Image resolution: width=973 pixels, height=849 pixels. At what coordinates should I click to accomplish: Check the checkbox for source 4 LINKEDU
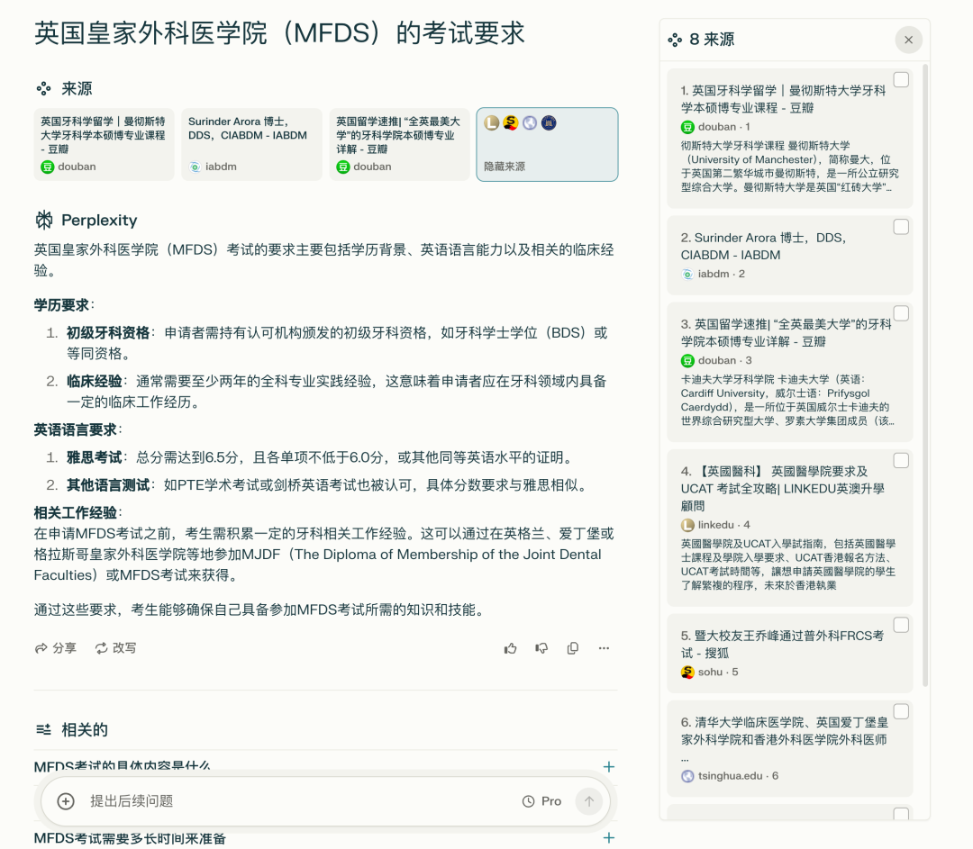[901, 460]
